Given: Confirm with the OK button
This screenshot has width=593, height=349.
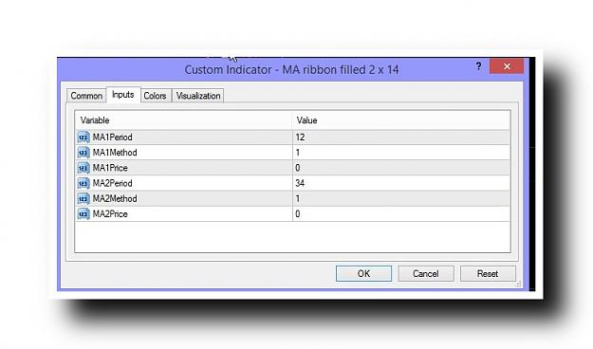Looking at the screenshot, I should coord(363,273).
